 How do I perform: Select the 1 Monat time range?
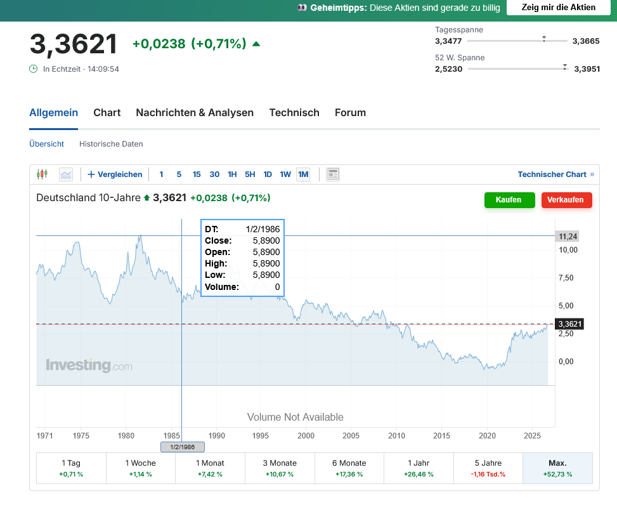[x=210, y=468]
